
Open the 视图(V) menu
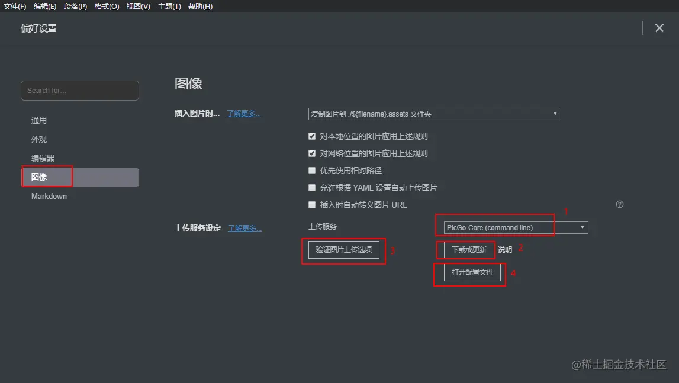(x=138, y=6)
